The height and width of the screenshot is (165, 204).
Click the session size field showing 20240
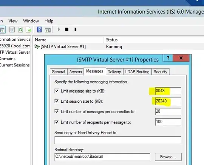(168, 101)
